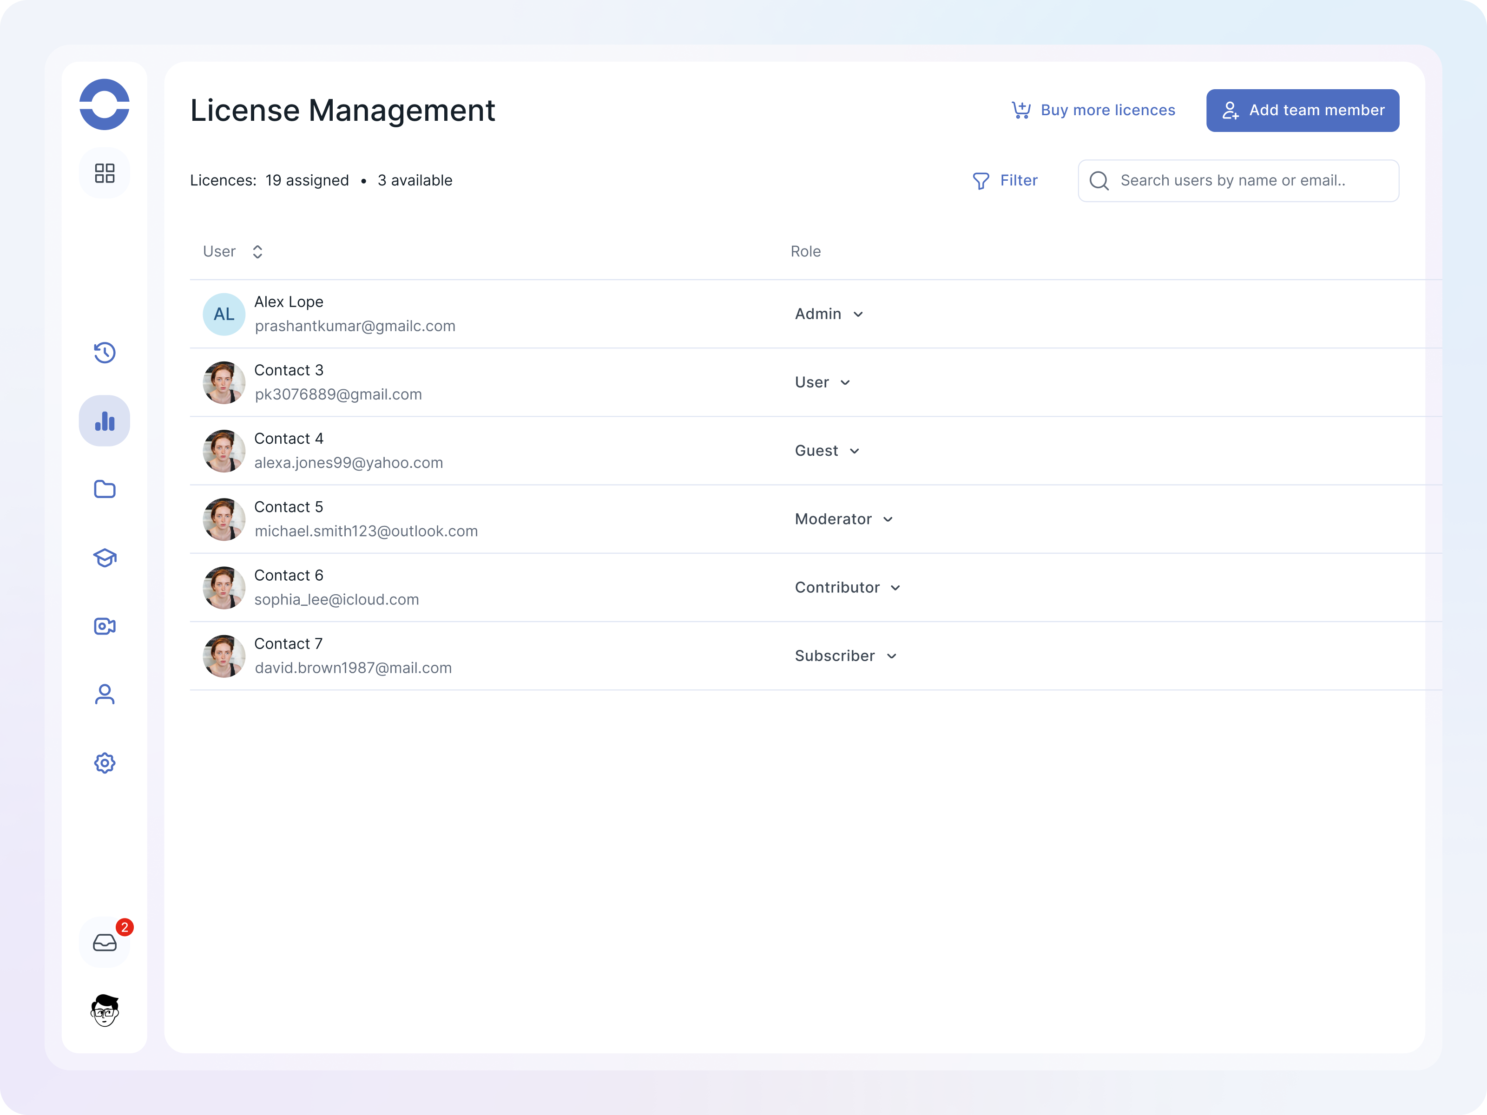This screenshot has height=1115, width=1487.
Task: Expand Admin role dropdown for Alex Lope
Action: click(829, 314)
